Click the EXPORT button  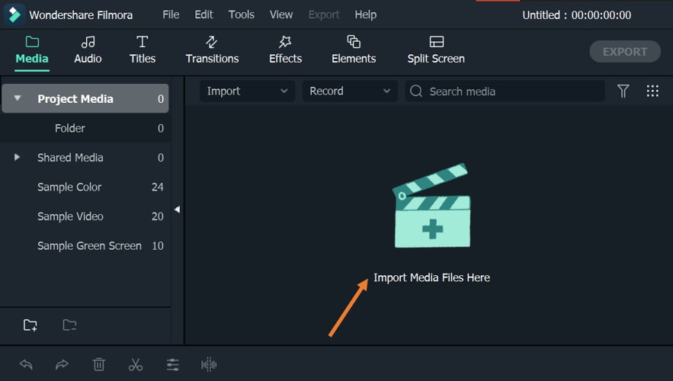click(x=625, y=52)
